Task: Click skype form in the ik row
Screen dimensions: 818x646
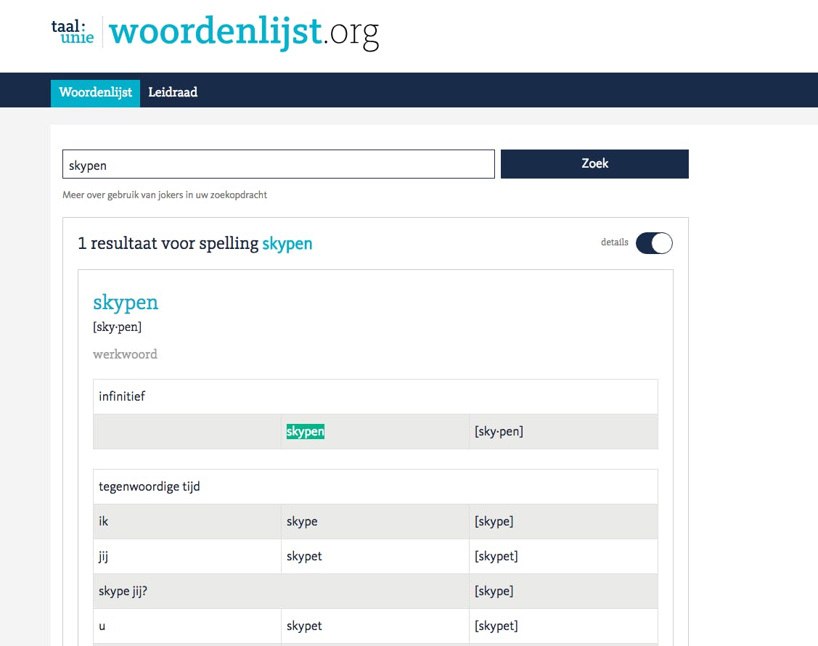Action: pos(302,522)
